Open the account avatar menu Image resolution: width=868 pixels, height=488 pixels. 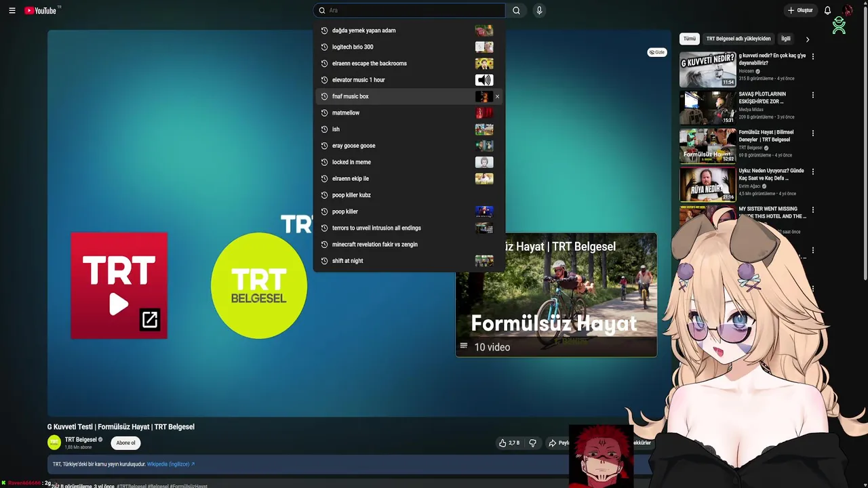(848, 10)
